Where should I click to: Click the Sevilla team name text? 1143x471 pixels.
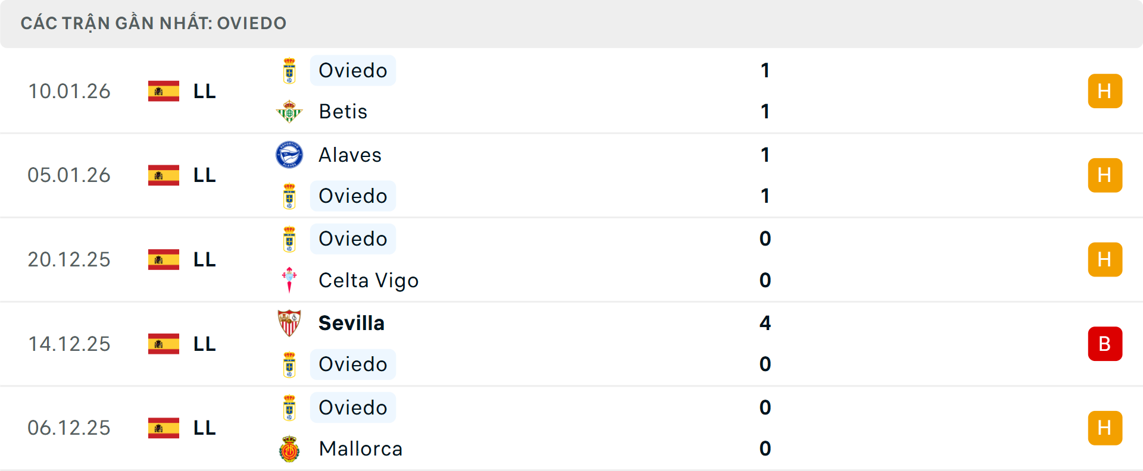click(351, 323)
